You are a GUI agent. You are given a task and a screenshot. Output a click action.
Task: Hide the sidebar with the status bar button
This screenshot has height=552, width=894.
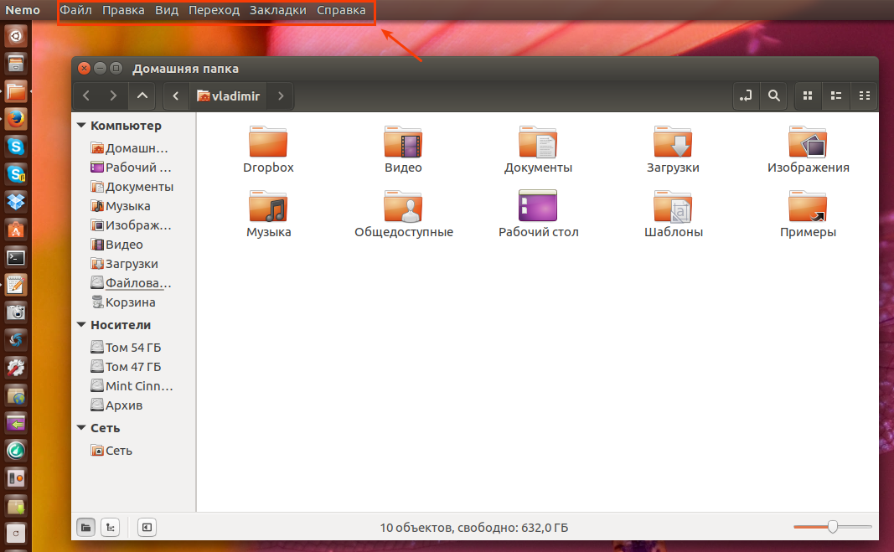click(147, 528)
